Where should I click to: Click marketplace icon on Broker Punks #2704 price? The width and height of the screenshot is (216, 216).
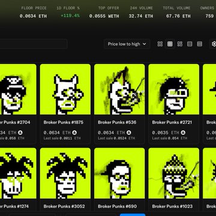(20, 133)
